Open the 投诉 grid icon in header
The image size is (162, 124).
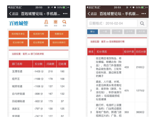click(x=55, y=23)
